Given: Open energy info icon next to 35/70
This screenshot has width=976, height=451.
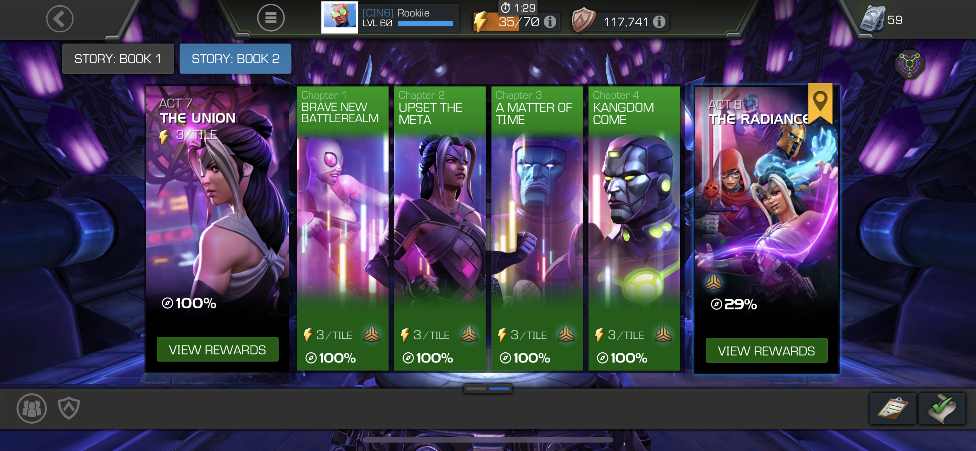Looking at the screenshot, I should click(x=550, y=21).
